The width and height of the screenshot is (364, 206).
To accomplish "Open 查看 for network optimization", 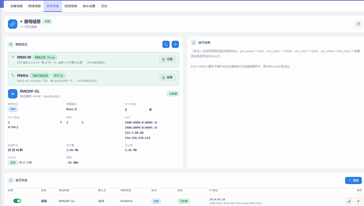I will pos(167,78).
